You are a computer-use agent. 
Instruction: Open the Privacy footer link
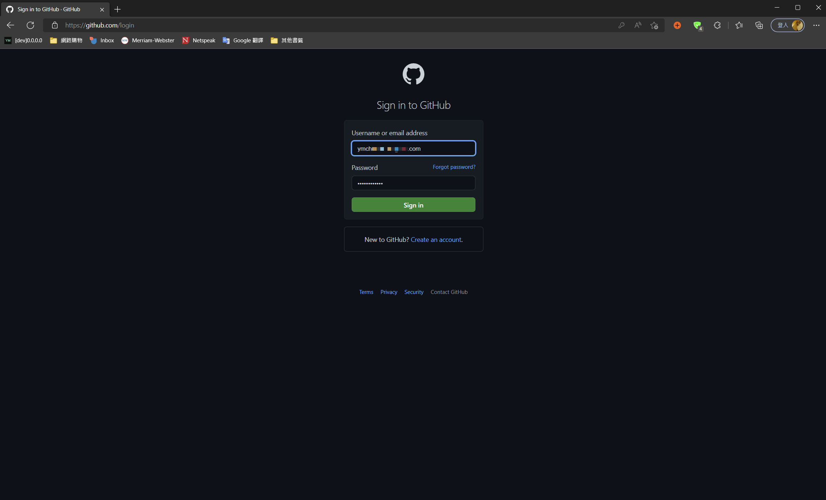(x=389, y=292)
